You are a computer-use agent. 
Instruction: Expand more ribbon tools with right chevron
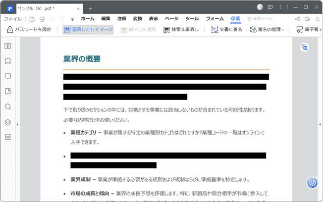320,30
